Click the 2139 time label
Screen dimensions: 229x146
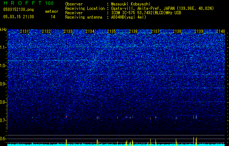tap(199, 31)
